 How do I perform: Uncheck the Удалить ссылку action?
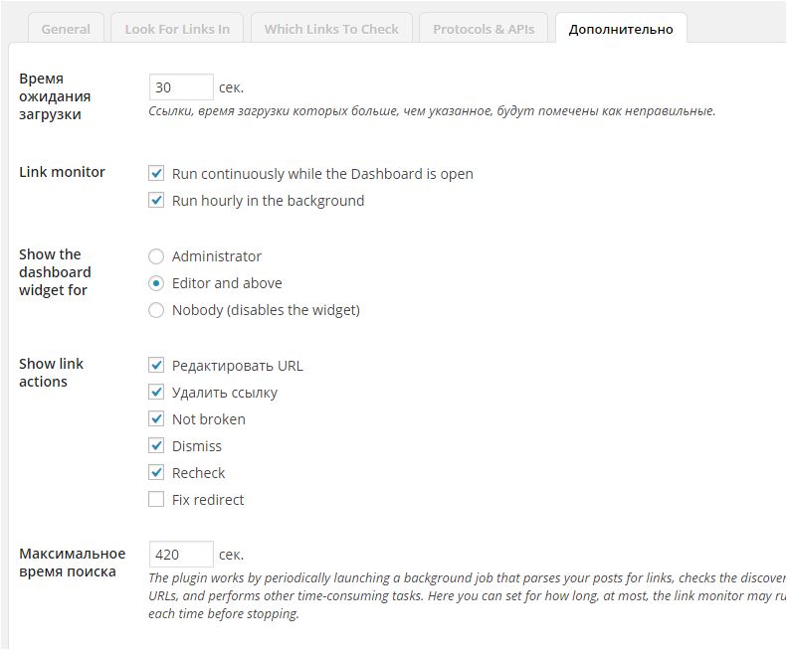click(x=156, y=393)
